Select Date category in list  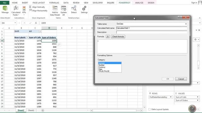[x=110, y=69]
